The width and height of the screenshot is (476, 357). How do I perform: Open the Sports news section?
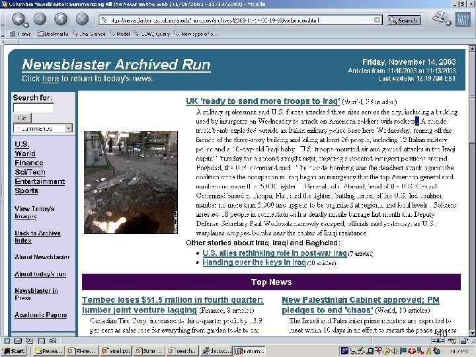(26, 191)
